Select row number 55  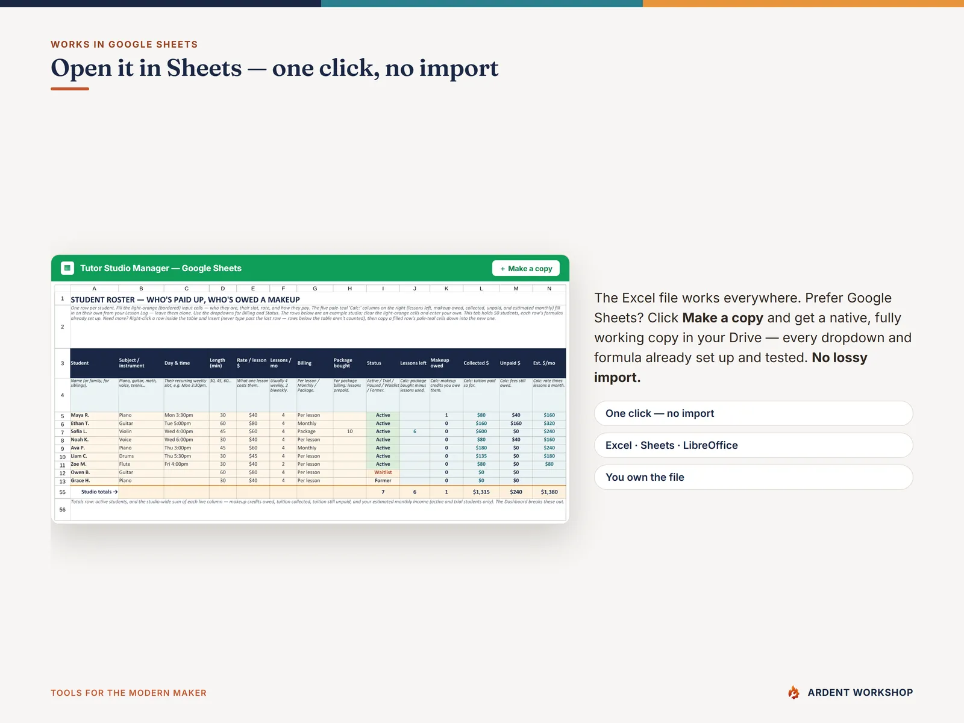pyautogui.click(x=62, y=492)
